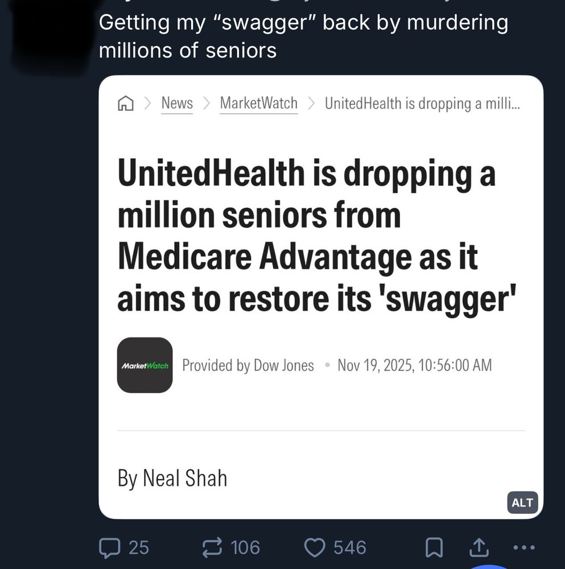Click the chevron between News and MarketWatch

tap(207, 103)
